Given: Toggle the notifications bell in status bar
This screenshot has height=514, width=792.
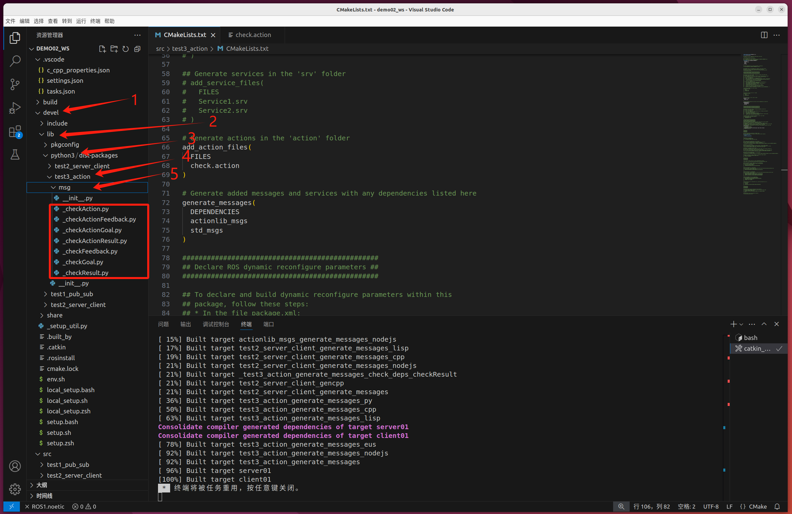Looking at the screenshot, I should (x=777, y=507).
